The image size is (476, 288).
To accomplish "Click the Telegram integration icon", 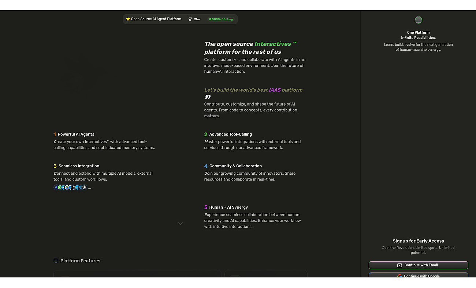I will (63, 187).
